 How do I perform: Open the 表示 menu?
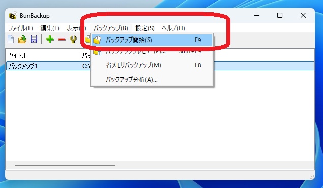[x=76, y=28]
